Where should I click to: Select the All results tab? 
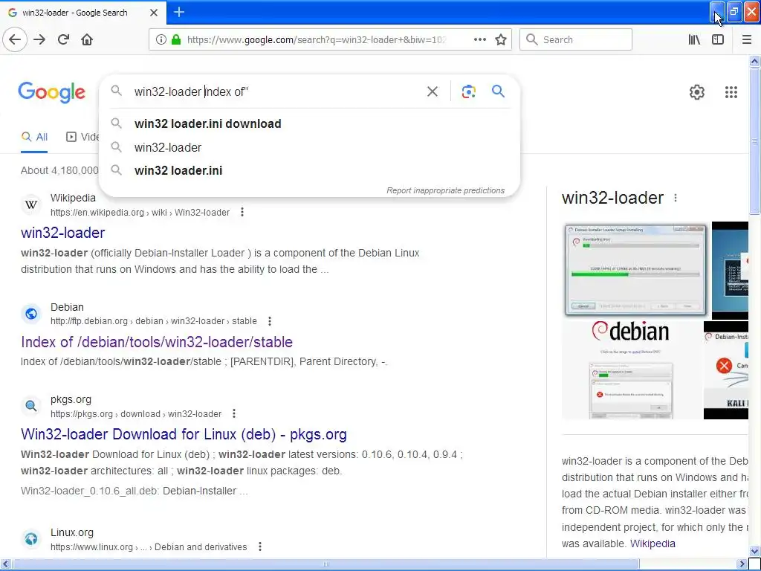34,137
